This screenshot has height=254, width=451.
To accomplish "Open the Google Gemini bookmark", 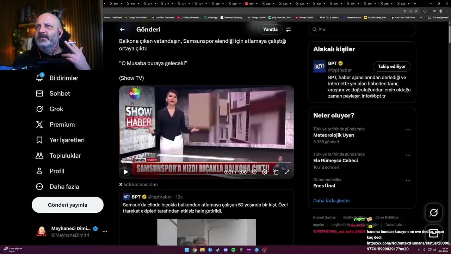I will 257,18.
